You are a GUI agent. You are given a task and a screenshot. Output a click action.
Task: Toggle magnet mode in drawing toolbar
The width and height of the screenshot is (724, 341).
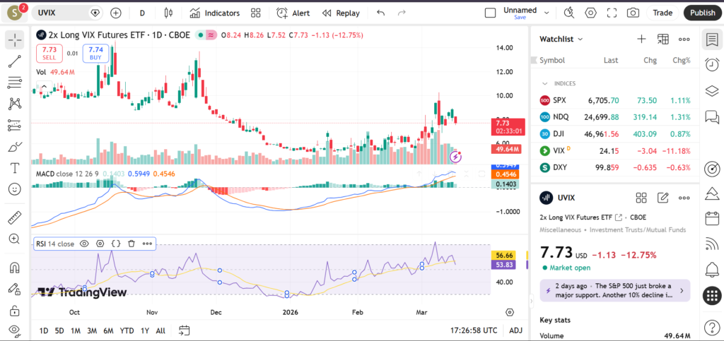click(14, 268)
